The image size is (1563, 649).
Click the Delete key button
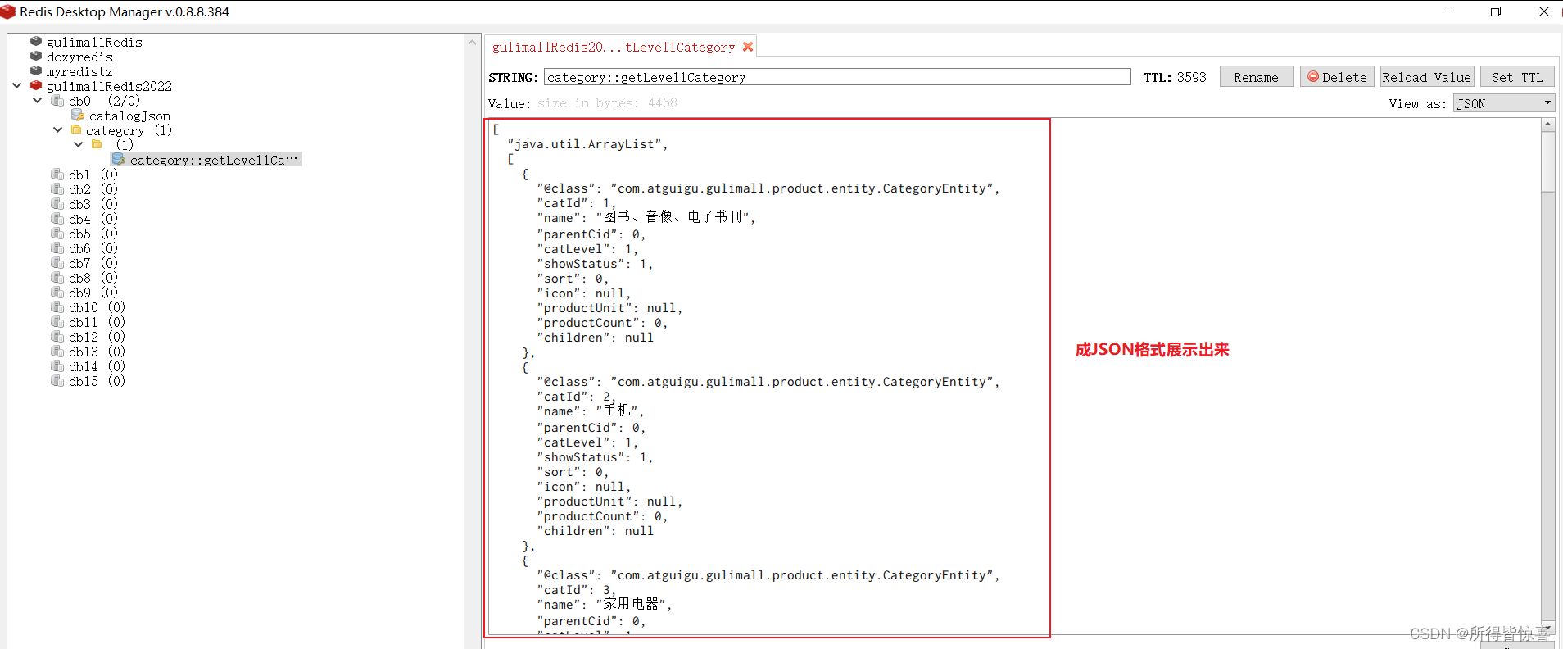pyautogui.click(x=1337, y=77)
